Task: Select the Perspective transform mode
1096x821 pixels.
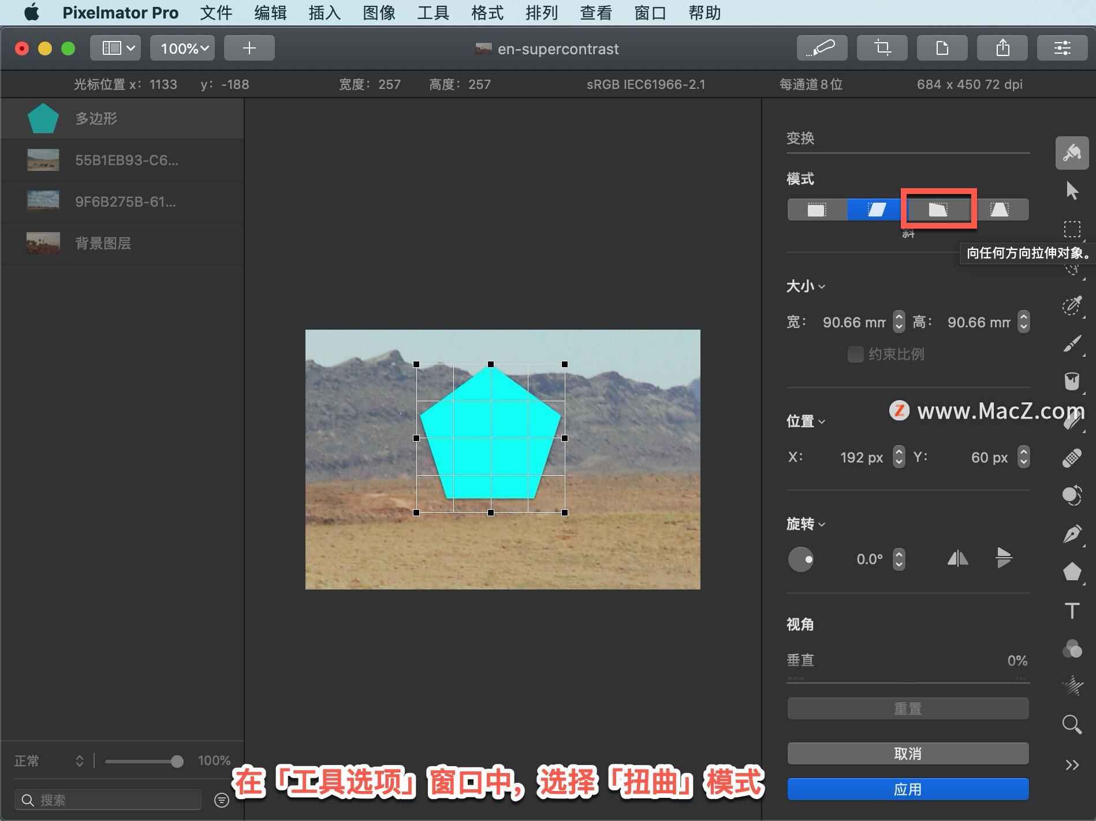Action: coord(999,210)
